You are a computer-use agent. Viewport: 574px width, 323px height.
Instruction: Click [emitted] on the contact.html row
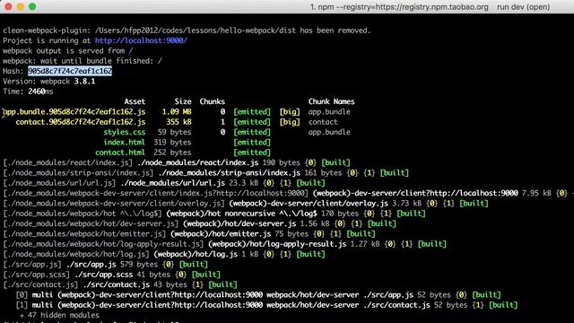[252, 153]
